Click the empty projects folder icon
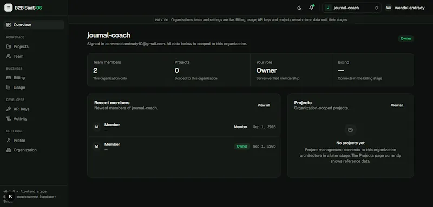This screenshot has width=433, height=207. pos(350,130)
